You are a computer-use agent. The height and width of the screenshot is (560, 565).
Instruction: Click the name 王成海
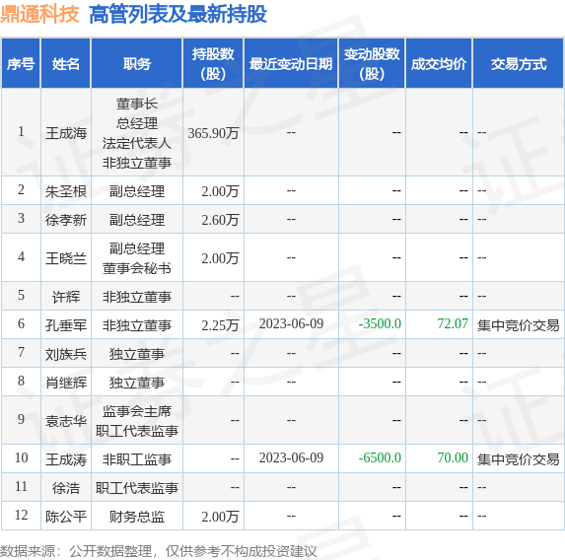click(x=66, y=133)
